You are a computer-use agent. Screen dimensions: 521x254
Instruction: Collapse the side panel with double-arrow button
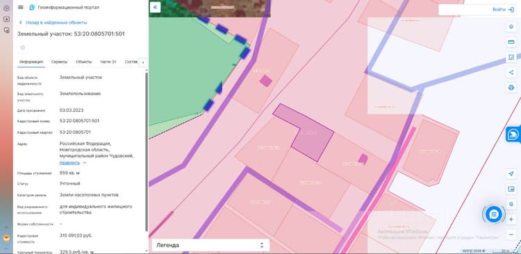click(155, 8)
